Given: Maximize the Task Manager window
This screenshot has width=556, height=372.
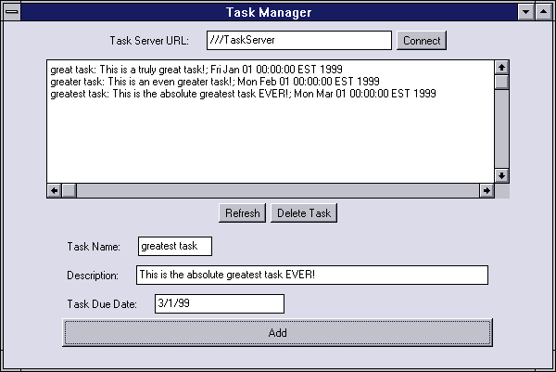Looking at the screenshot, I should click(x=544, y=12).
